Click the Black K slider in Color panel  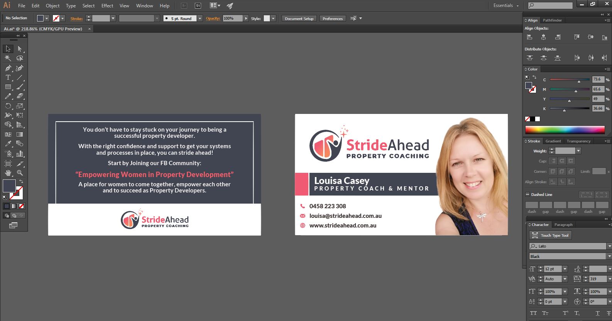coord(570,109)
